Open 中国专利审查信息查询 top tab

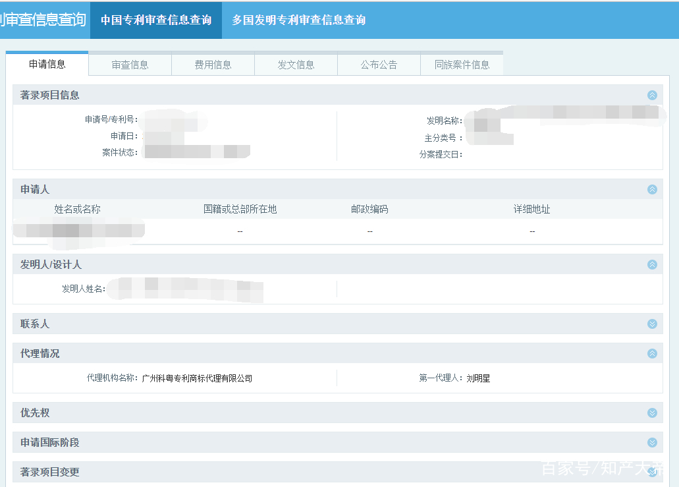[x=156, y=20]
